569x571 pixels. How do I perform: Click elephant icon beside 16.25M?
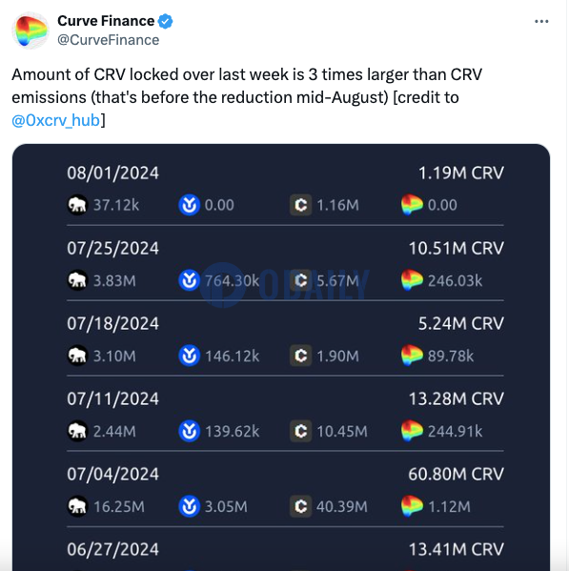click(x=77, y=506)
